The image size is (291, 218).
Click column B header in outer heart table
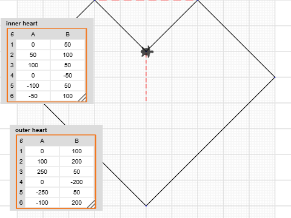77,141
